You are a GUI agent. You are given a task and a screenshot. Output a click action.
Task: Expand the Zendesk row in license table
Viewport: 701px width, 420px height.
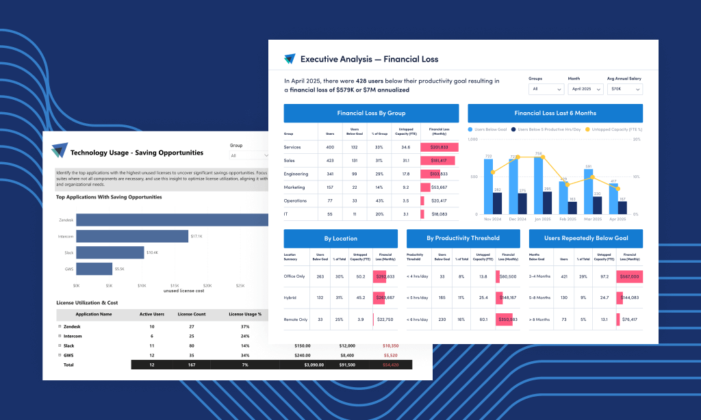tap(60, 326)
